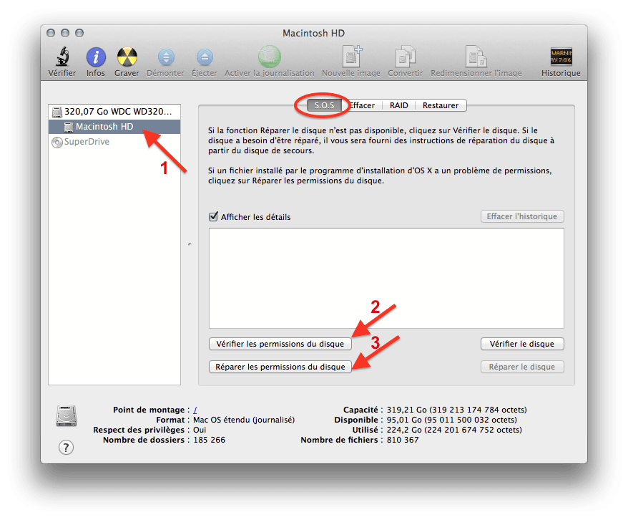Click the Vérifier microscope toolbar icon
This screenshot has height=520, width=628.
pyautogui.click(x=62, y=57)
